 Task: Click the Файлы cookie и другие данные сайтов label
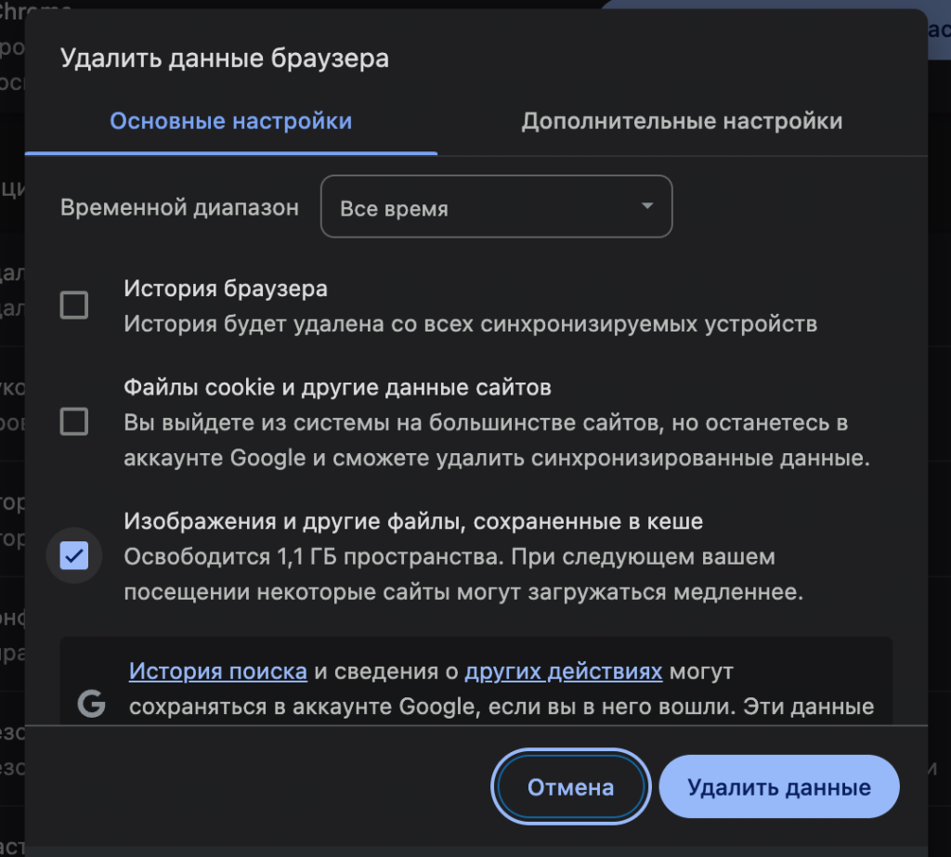click(338, 387)
